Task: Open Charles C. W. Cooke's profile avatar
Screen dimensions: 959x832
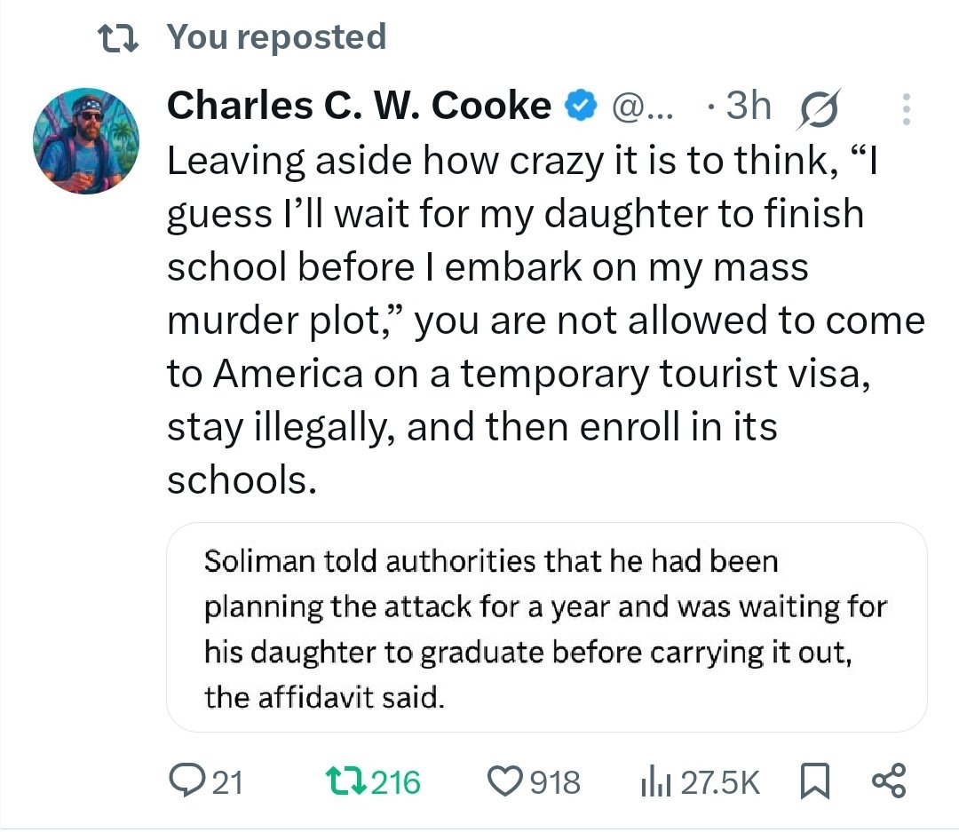Action: tap(86, 141)
